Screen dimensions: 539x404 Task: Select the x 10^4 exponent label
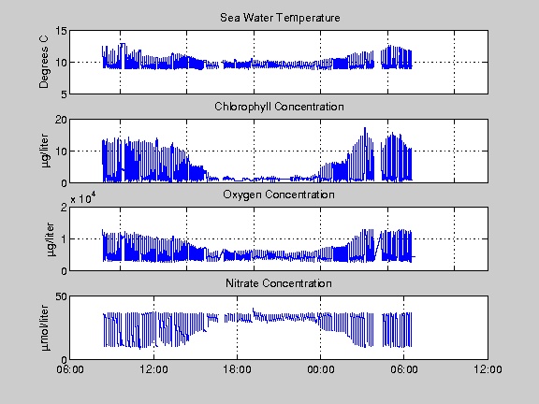pos(83,198)
